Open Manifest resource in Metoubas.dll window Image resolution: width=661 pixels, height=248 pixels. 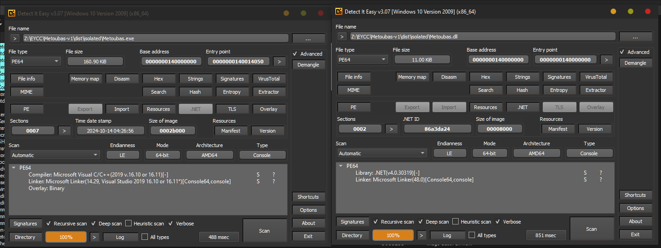coord(558,129)
